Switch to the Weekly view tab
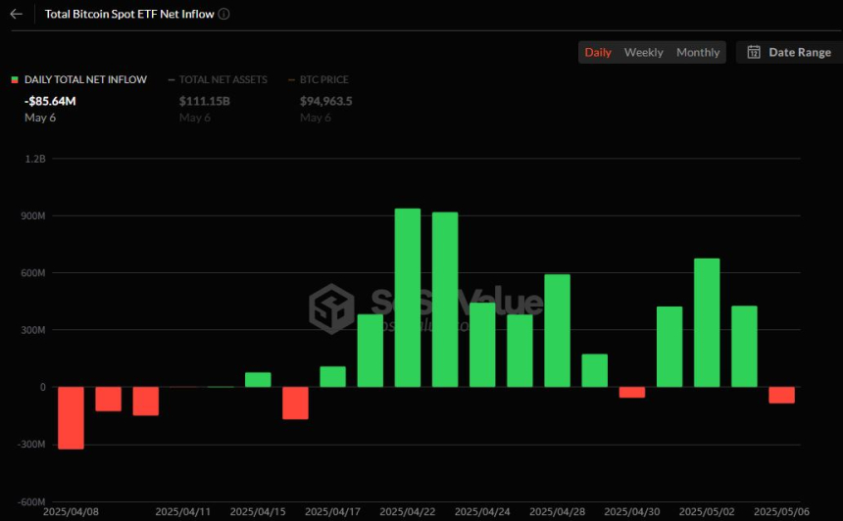This screenshot has height=521, width=843. tap(643, 52)
